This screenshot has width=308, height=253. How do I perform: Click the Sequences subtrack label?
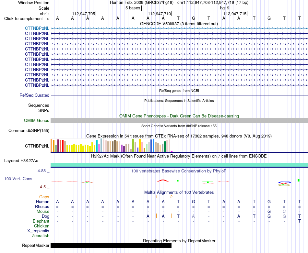click(x=39, y=105)
